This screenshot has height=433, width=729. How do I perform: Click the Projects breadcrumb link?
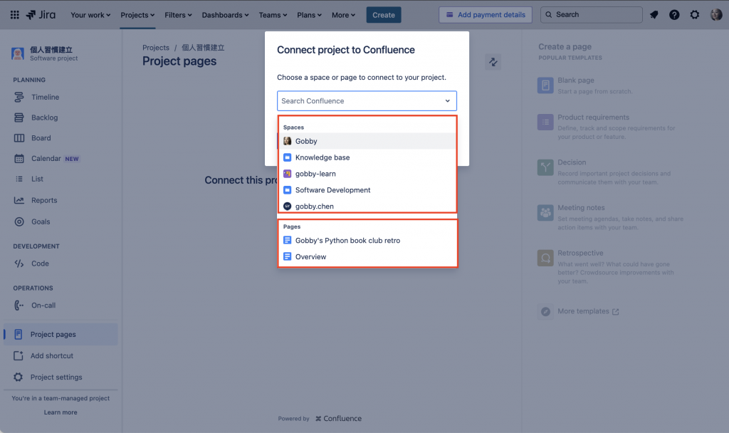[x=156, y=48]
